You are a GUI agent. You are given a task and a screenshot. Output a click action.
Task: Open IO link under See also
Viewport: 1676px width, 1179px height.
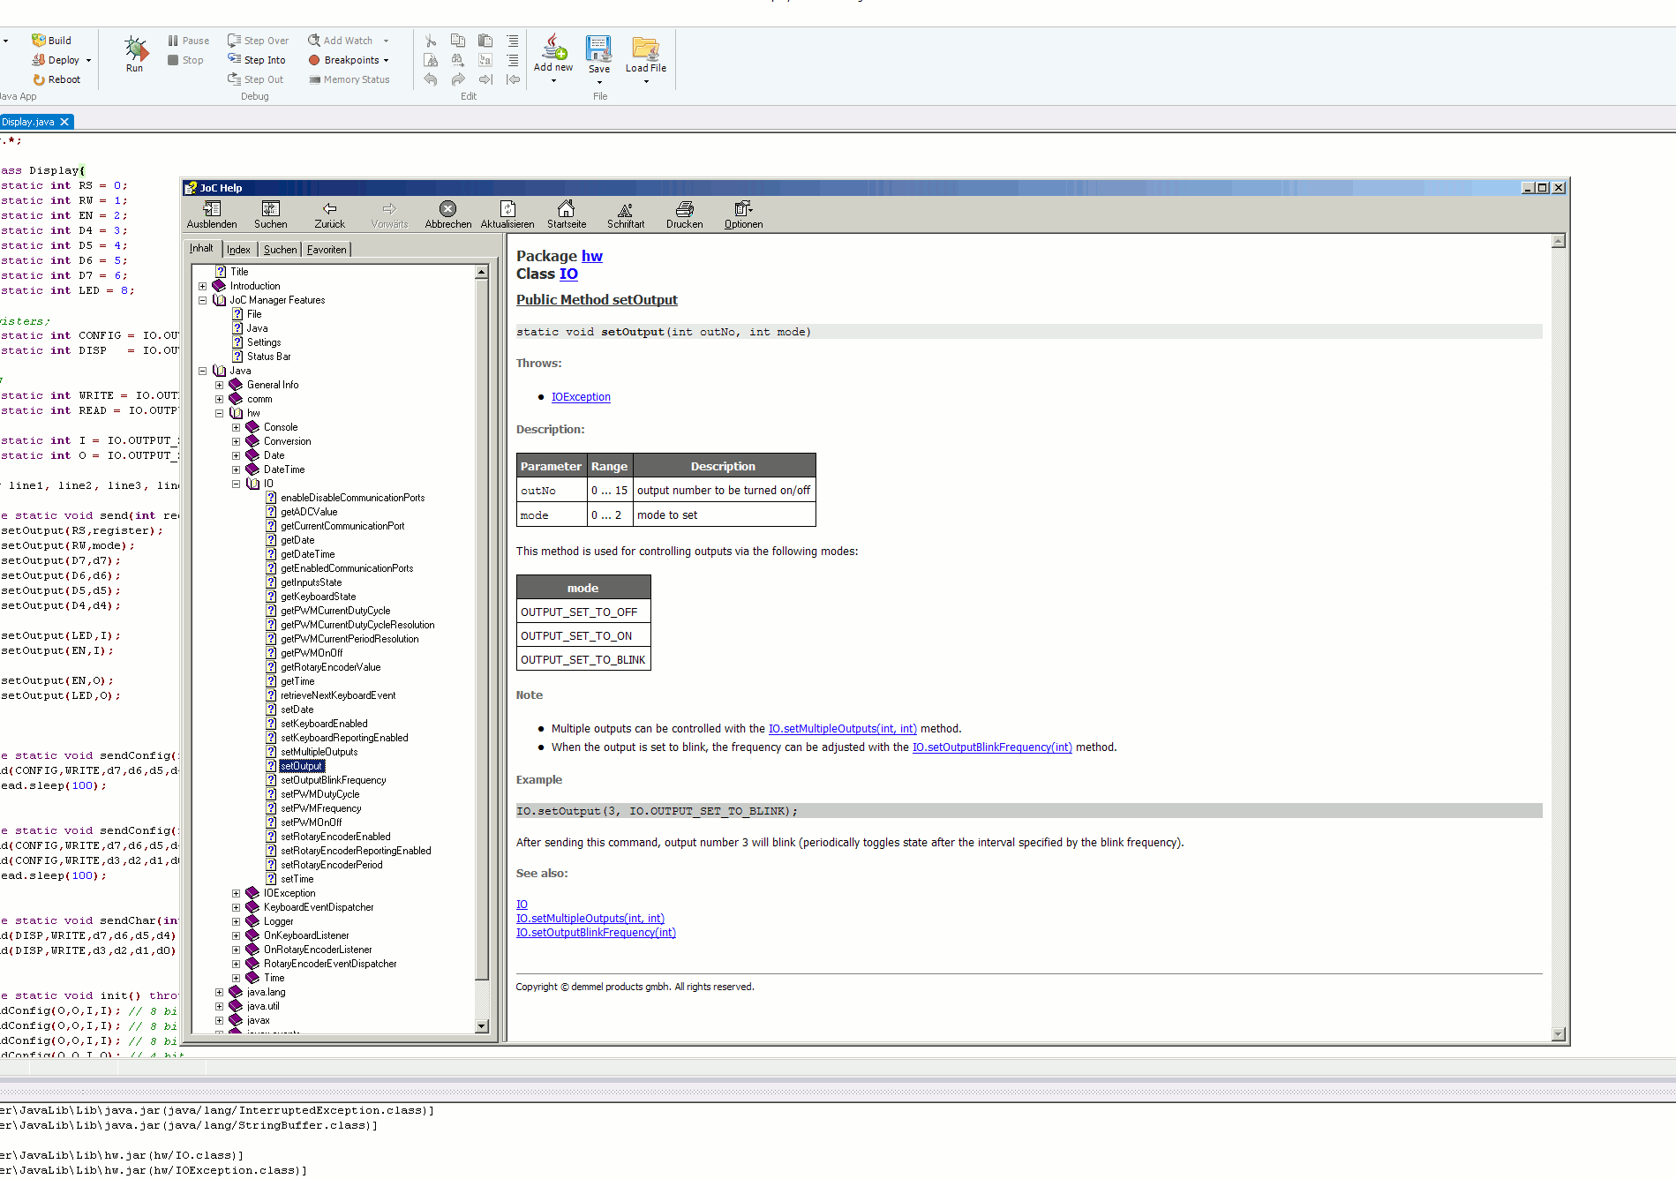(522, 905)
